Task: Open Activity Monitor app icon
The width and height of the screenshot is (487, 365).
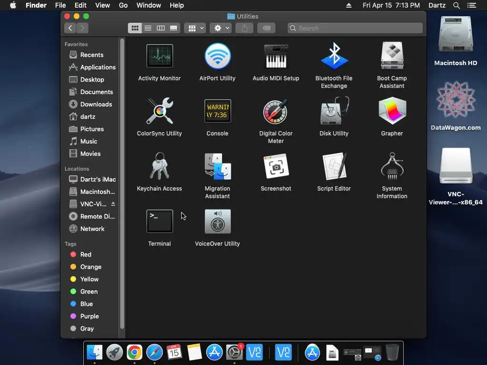Action: click(x=159, y=56)
